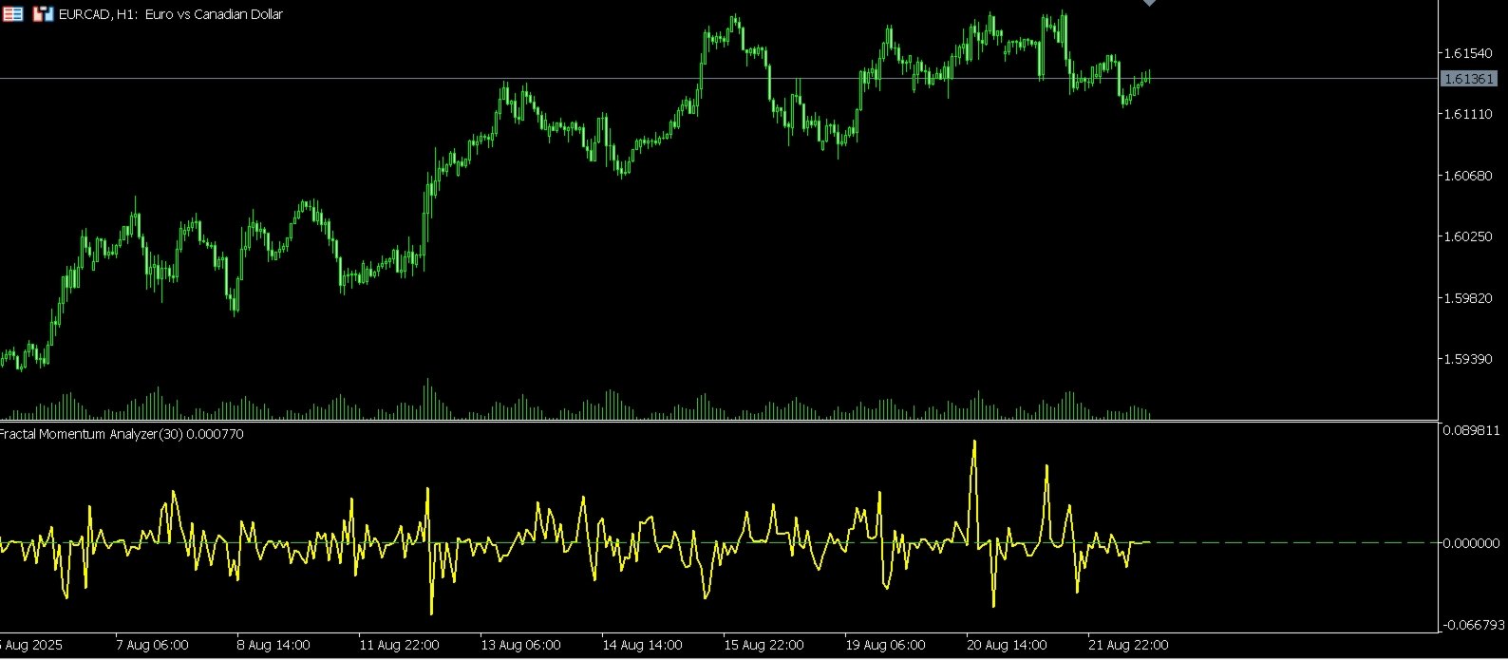The height and width of the screenshot is (660, 1508).
Task: Click the 1.61110 price scale label
Action: tap(1468, 114)
